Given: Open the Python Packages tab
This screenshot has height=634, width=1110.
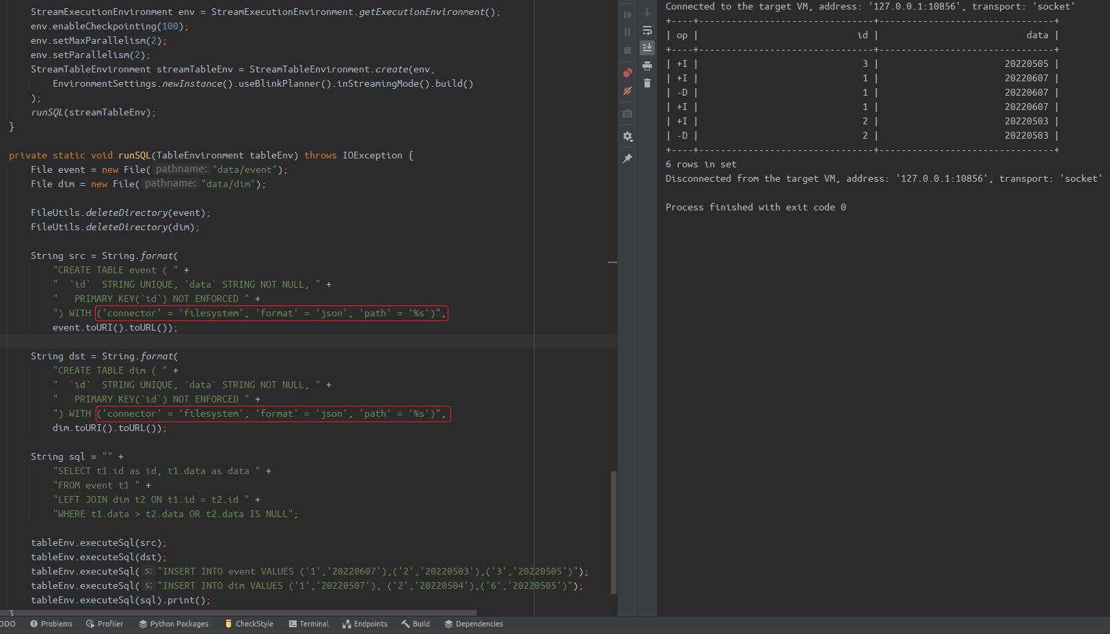Looking at the screenshot, I should [174, 624].
